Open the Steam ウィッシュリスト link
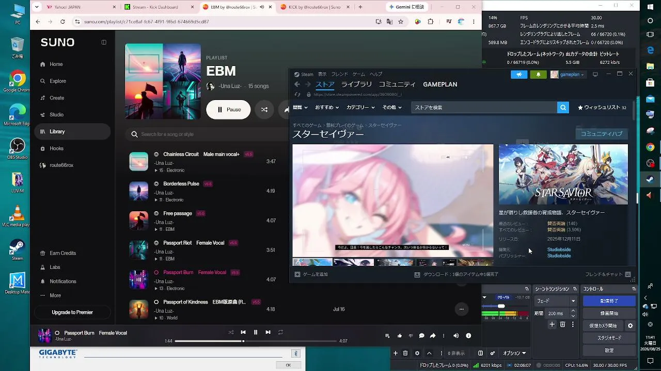 click(602, 108)
